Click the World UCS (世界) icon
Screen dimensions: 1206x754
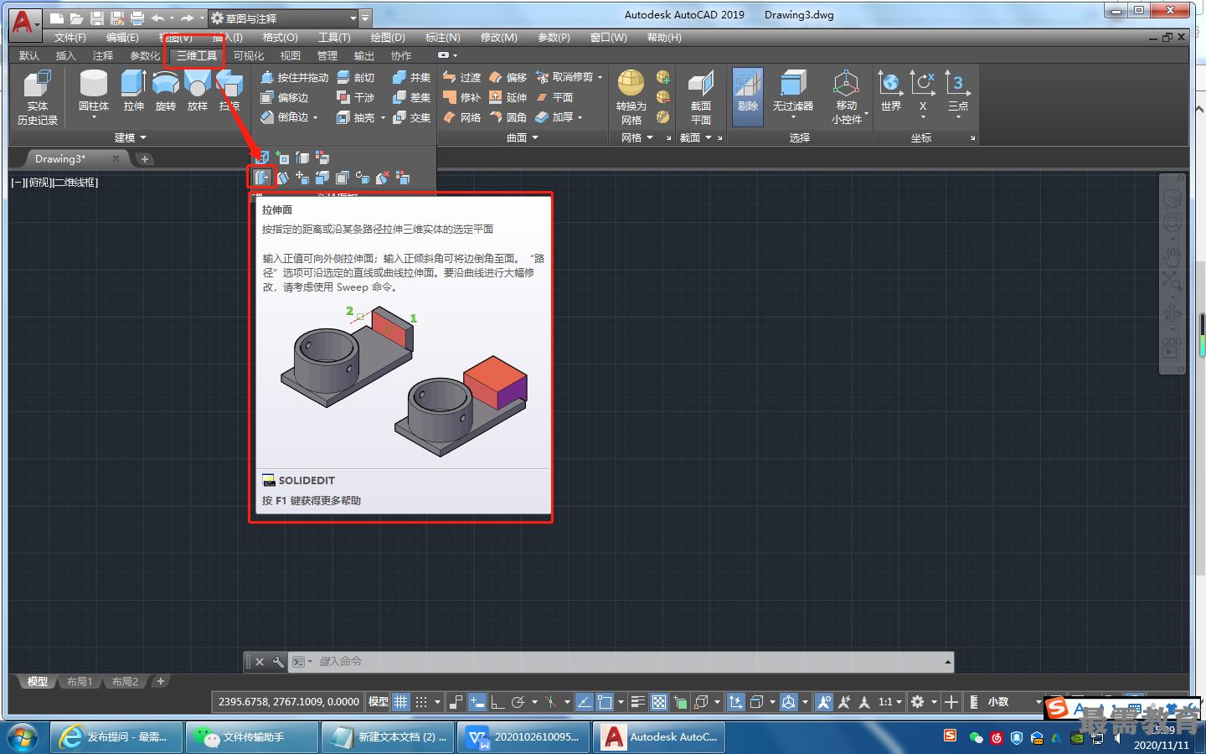pos(890,91)
